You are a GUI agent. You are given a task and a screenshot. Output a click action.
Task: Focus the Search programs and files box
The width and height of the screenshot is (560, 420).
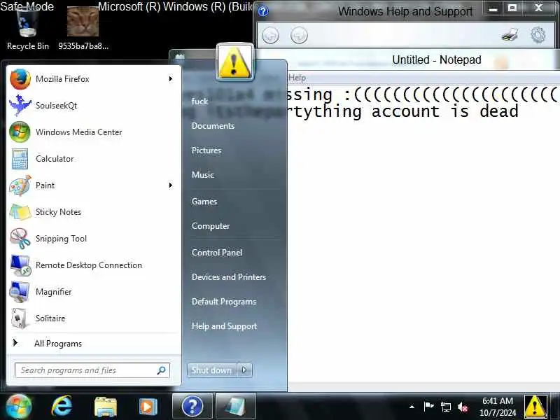click(92, 370)
